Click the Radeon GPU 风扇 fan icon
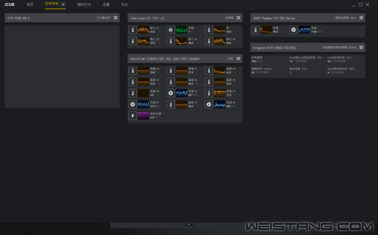The width and height of the screenshot is (378, 235). pyautogui.click(x=293, y=30)
